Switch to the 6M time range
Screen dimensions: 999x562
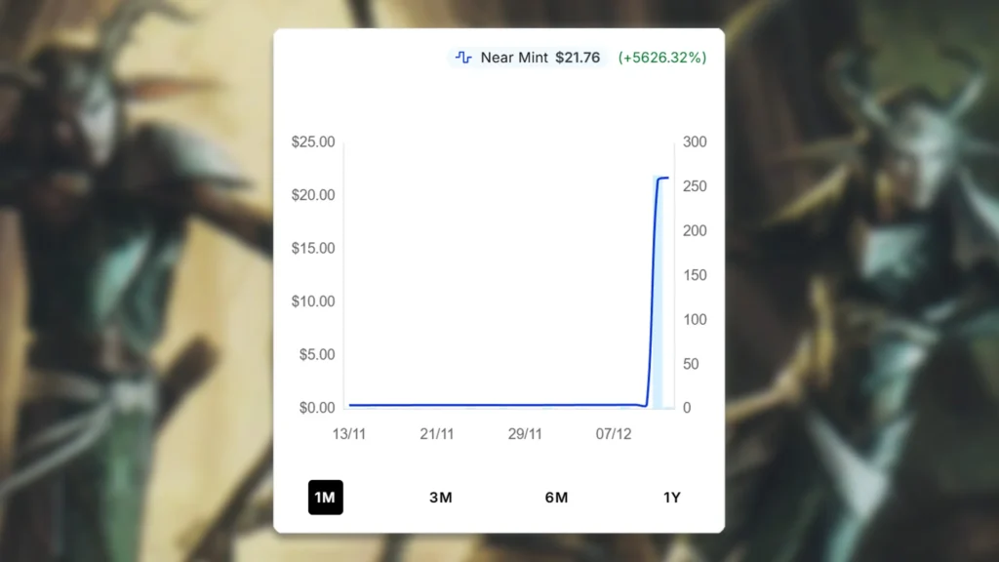(556, 498)
